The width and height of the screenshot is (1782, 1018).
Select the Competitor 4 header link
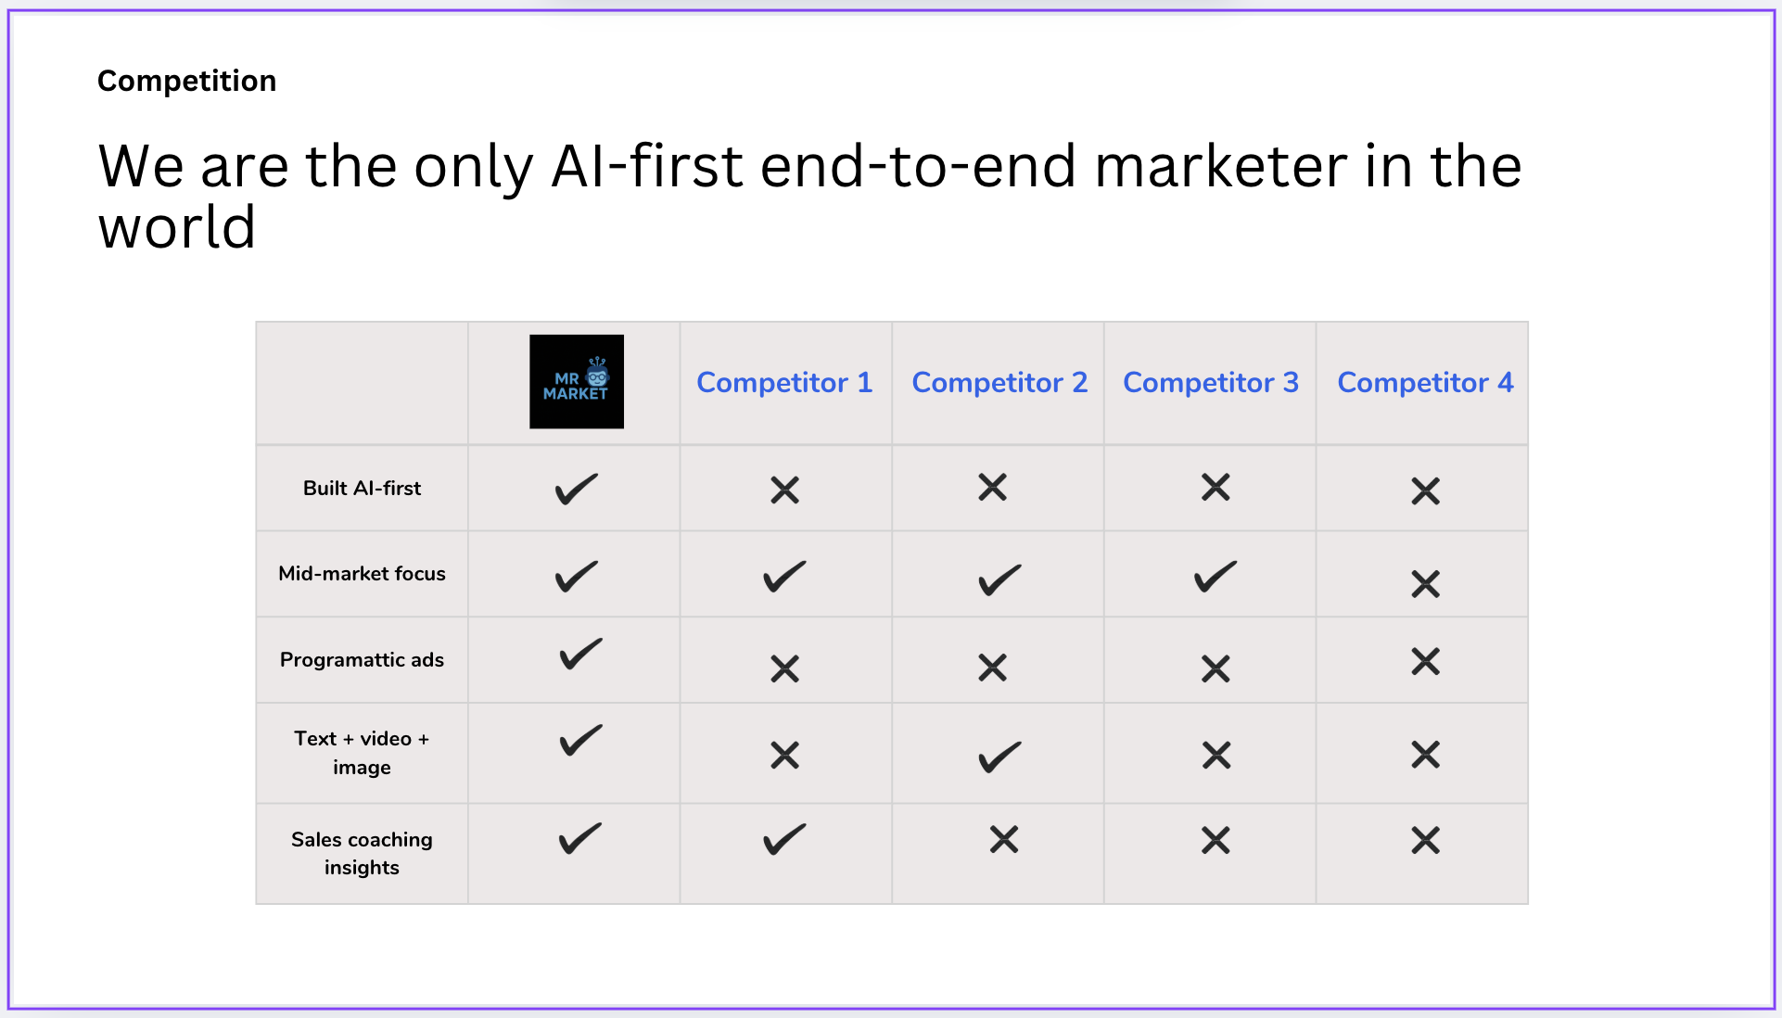coord(1424,382)
